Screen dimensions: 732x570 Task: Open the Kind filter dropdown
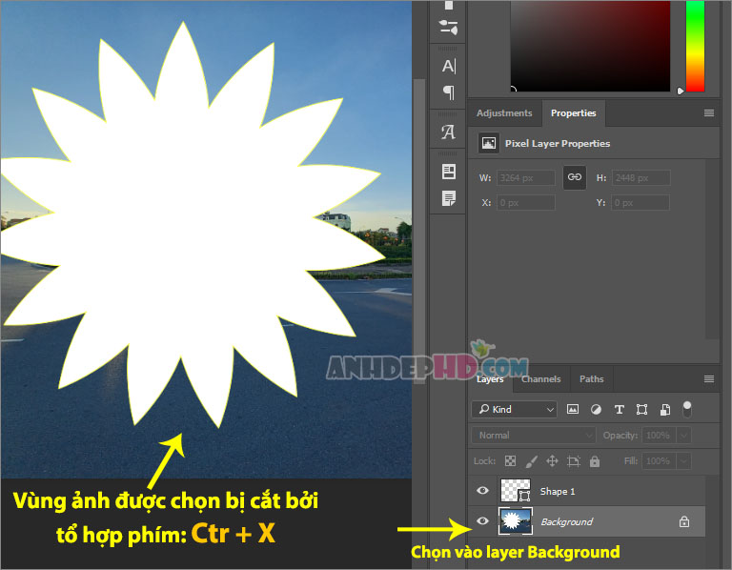pos(514,410)
